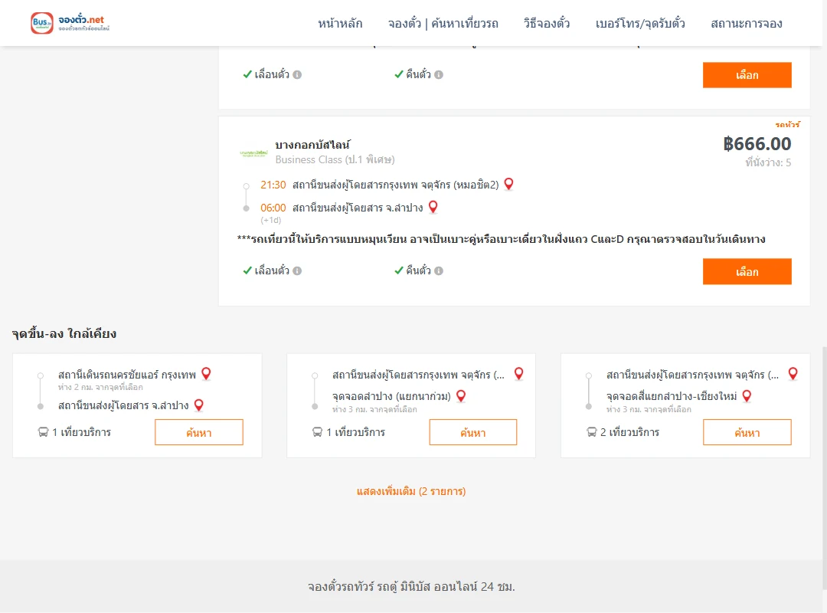Show info icon next to เลื่อนตั๋ว in Bangkok Busline card
The height and width of the screenshot is (613, 827).
[x=297, y=270]
